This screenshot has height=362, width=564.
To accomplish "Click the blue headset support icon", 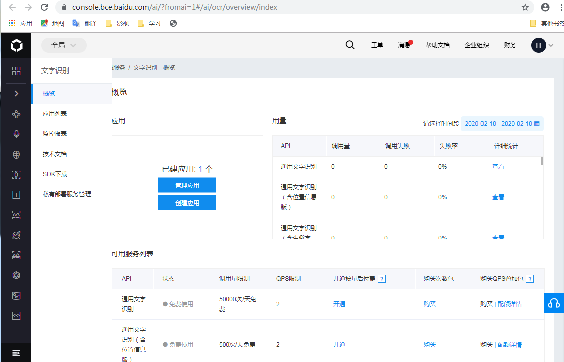I will (x=554, y=303).
